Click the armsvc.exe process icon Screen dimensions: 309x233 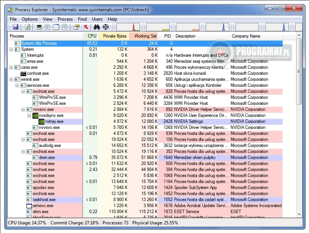point(29,206)
